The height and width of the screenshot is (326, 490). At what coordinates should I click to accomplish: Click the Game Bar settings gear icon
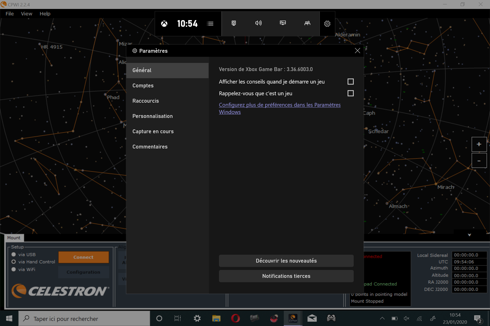tap(327, 24)
